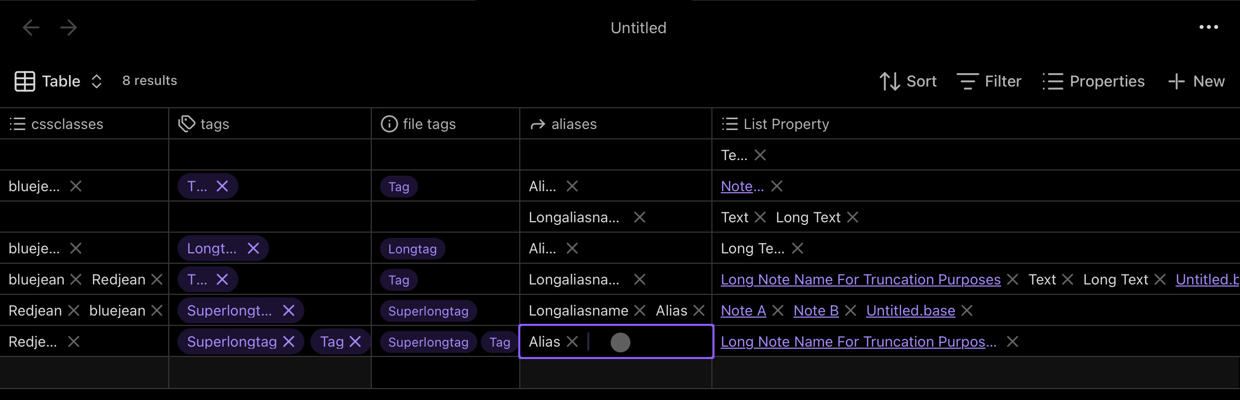This screenshot has width=1240, height=400.
Task: Open the Long Note Name For Truncation Purposes link
Action: 860,280
